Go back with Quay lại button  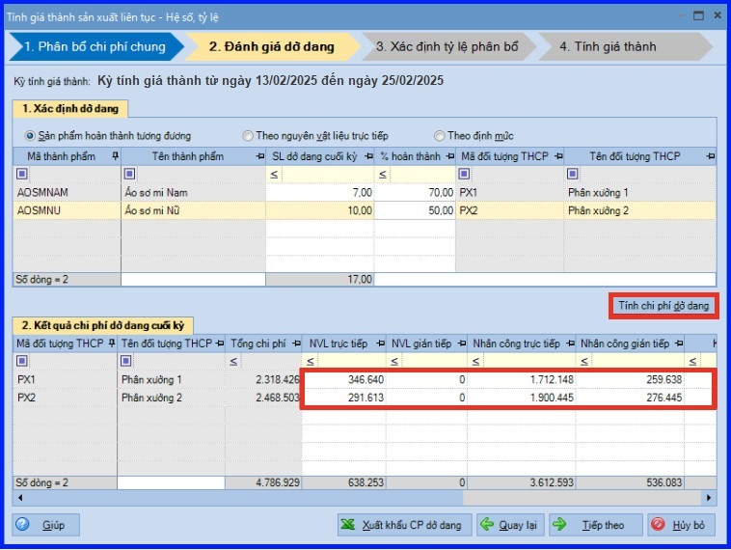(508, 525)
